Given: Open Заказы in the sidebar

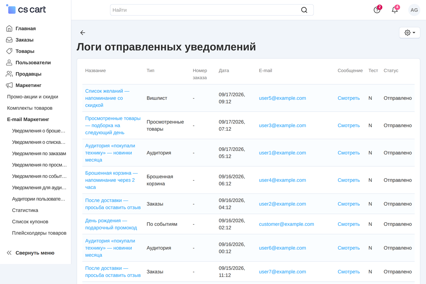Looking at the screenshot, I should point(24,40).
